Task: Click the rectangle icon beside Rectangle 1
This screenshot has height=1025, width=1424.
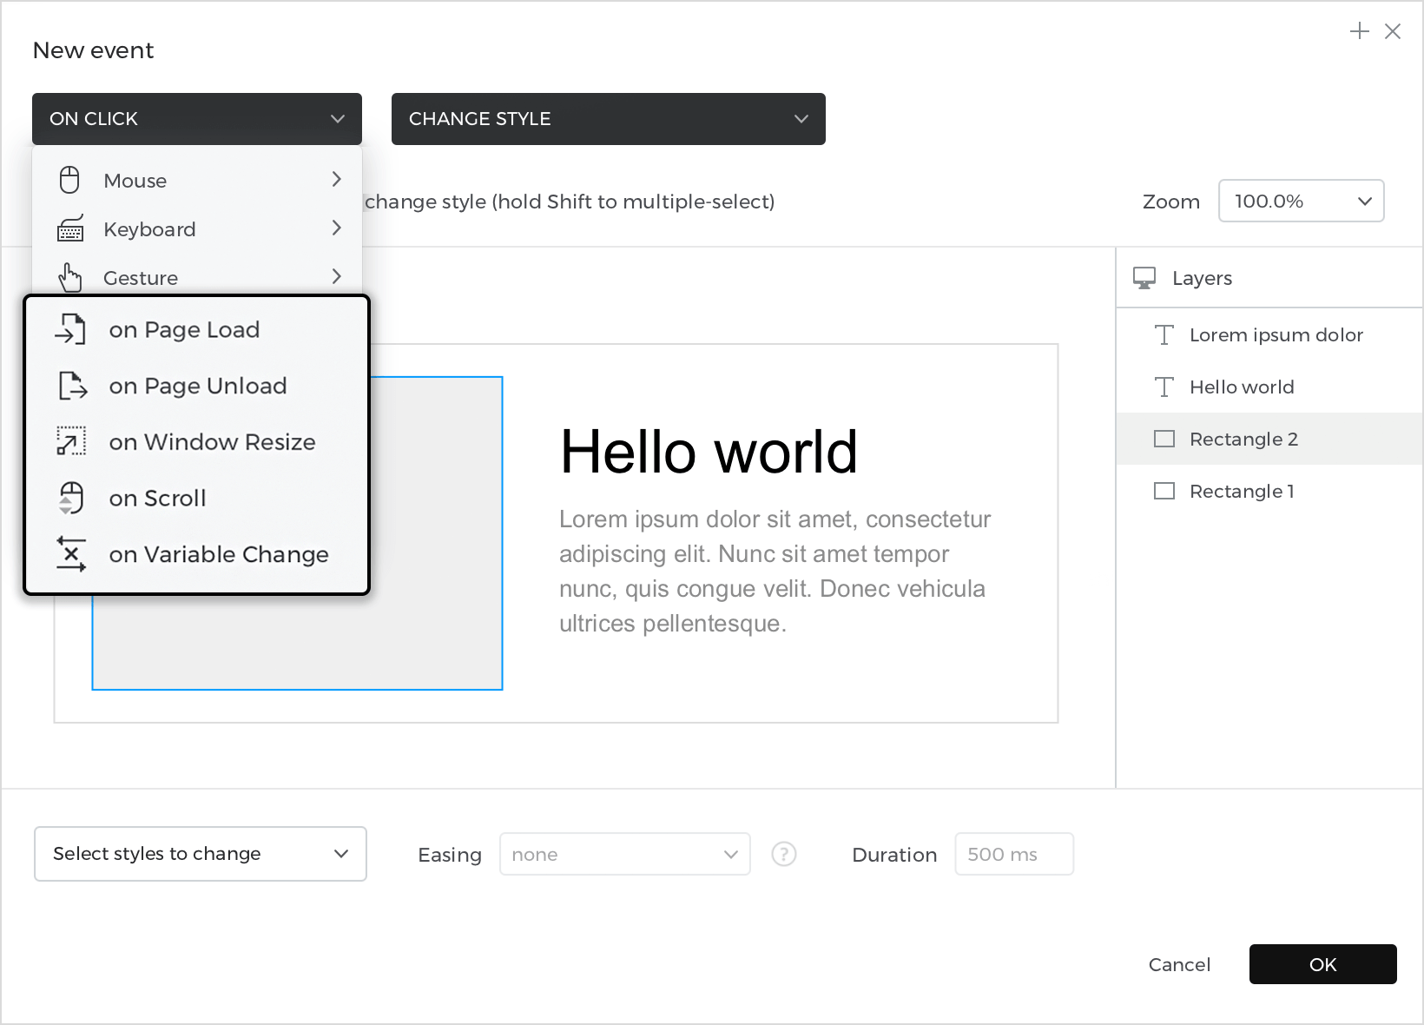Action: tap(1164, 492)
